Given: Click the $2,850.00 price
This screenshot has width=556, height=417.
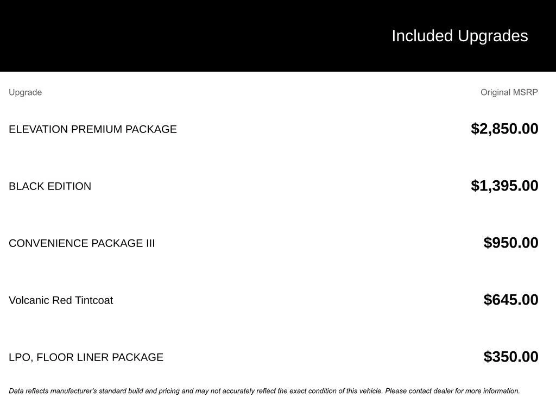Looking at the screenshot, I should coord(504,129).
